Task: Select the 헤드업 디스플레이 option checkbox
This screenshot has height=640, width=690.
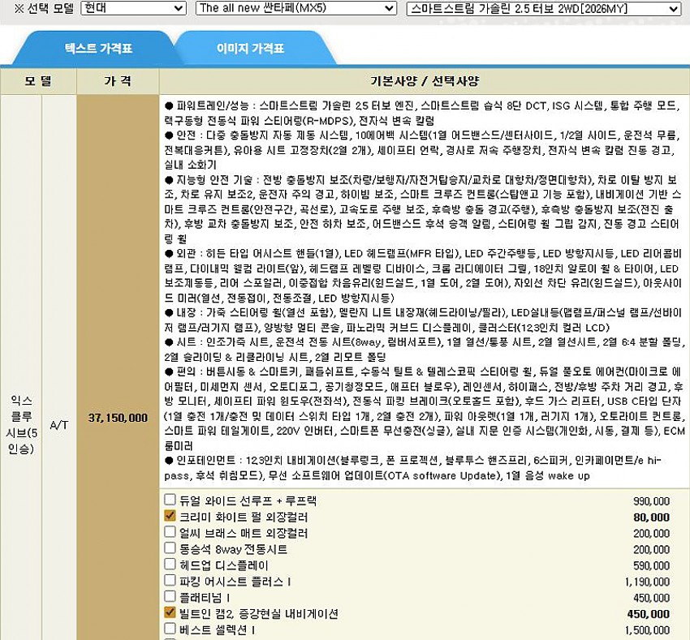Action: [170, 564]
